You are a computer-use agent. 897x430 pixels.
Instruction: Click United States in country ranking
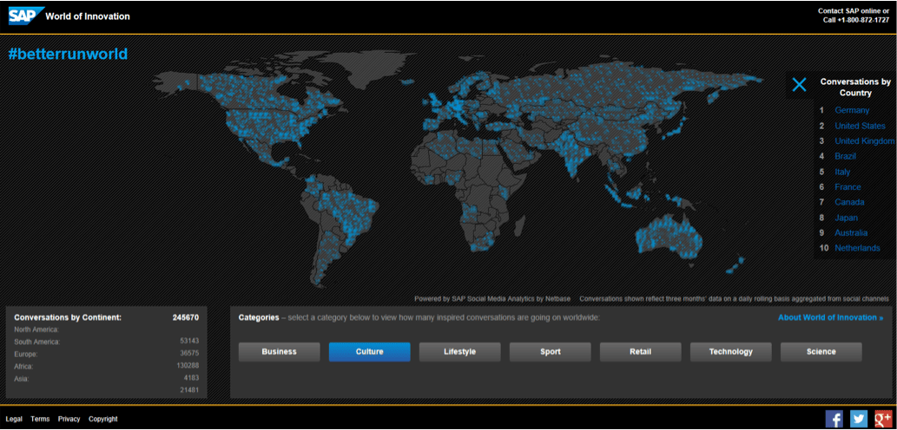tap(860, 126)
